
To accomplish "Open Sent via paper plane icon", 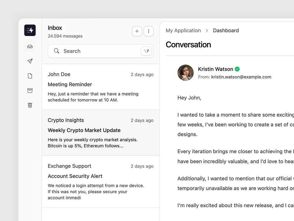I will click(x=30, y=61).
